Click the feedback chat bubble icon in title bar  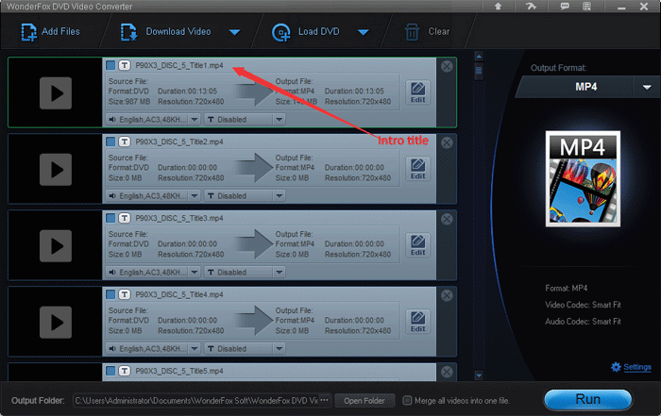565,7
